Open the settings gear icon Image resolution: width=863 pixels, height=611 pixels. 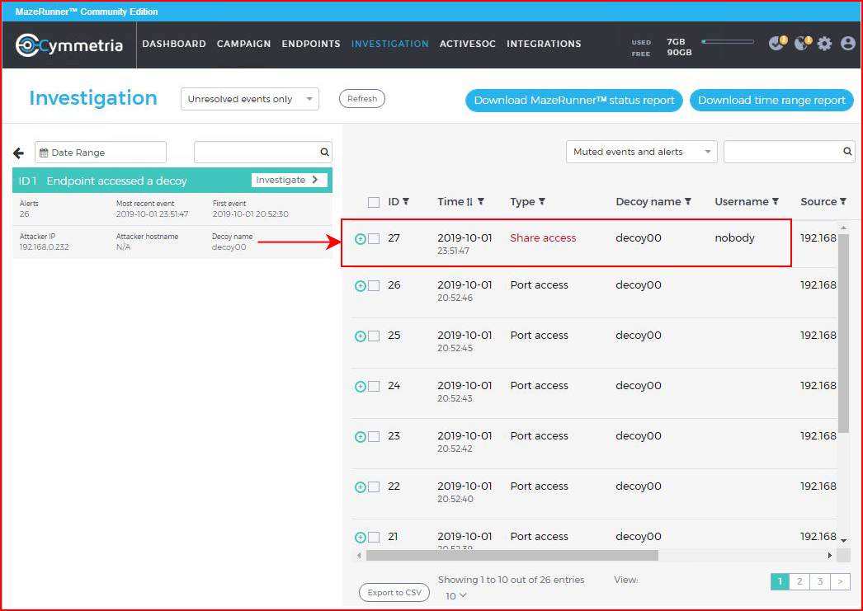(x=824, y=44)
